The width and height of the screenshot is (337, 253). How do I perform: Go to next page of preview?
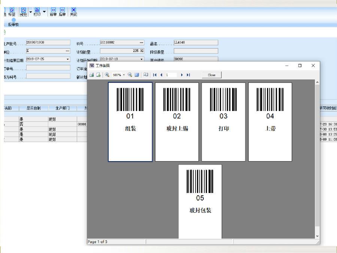(x=182, y=75)
